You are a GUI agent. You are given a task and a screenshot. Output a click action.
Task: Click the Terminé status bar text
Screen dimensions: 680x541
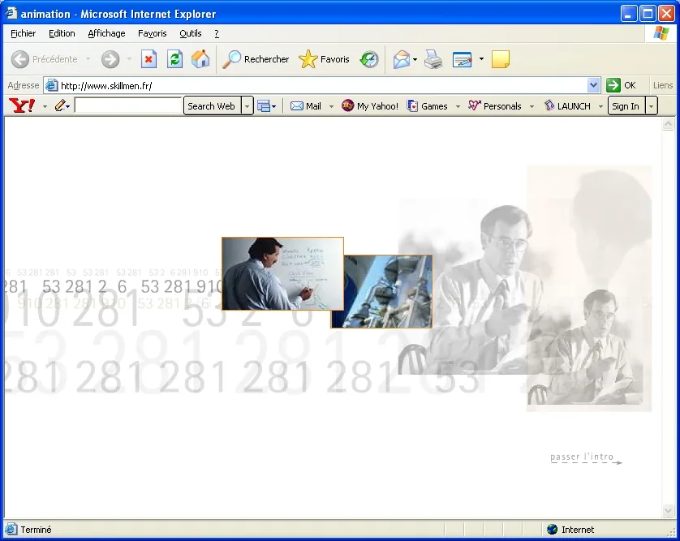(x=36, y=530)
